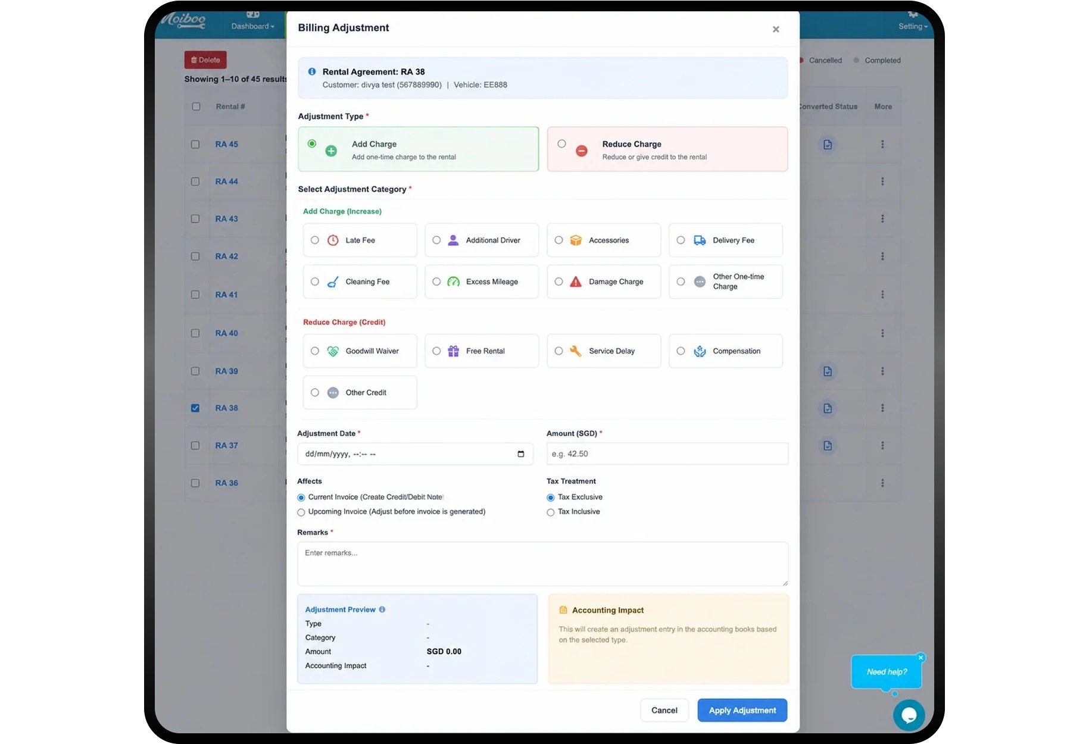
Task: Select the Goodwill Waiver radio button
Action: 315,351
